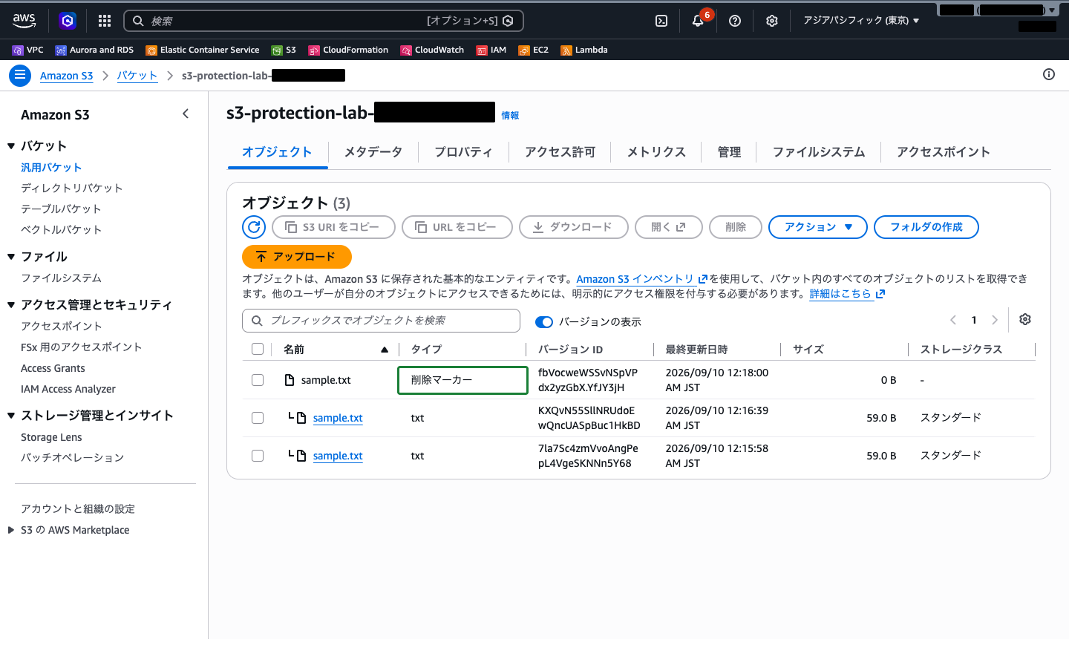Open the アクション dropdown
1069x668 pixels.
coord(818,227)
